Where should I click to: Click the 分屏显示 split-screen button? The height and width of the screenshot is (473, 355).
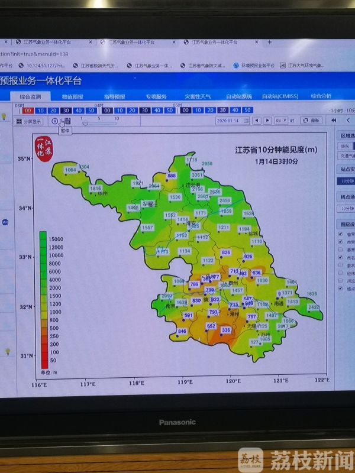point(28,121)
